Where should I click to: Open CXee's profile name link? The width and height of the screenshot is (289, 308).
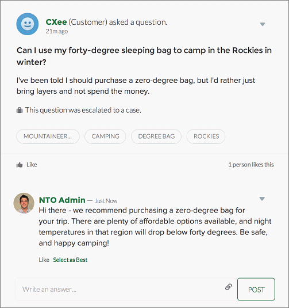click(56, 22)
